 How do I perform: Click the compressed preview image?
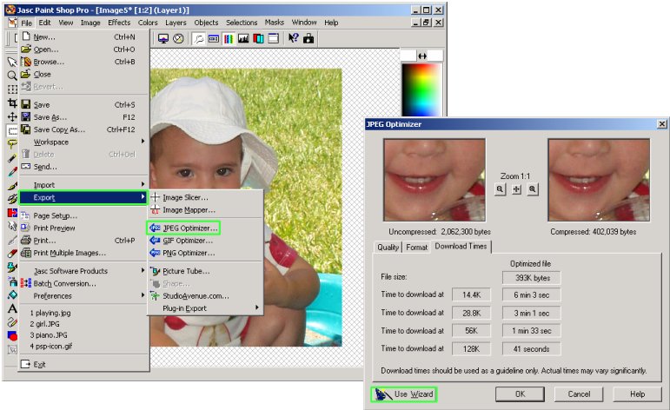[x=599, y=180]
